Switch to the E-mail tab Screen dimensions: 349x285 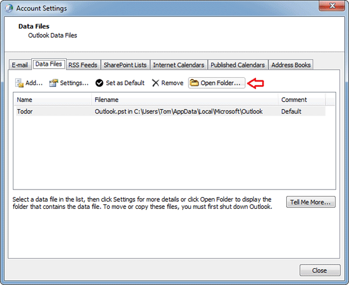click(x=20, y=65)
